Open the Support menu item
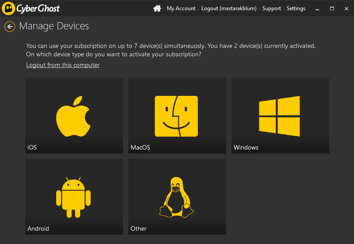The image size is (354, 244). click(271, 8)
